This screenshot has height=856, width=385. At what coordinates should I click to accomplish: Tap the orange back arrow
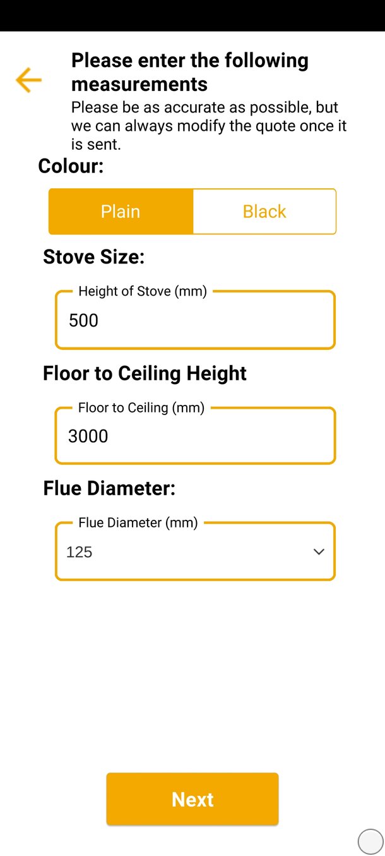(28, 80)
